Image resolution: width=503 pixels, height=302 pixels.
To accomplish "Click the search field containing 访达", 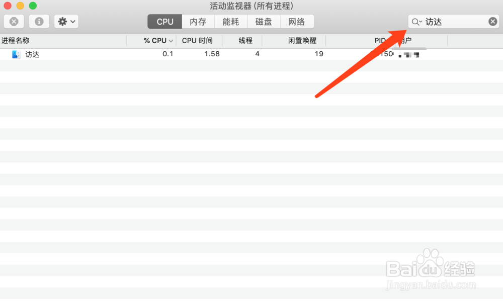I will coord(453,22).
